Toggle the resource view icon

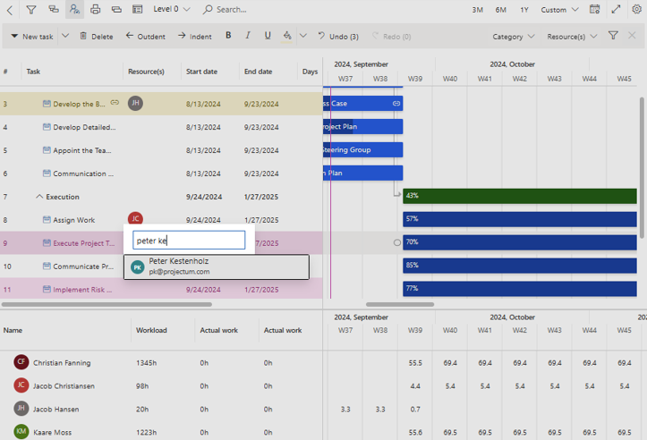pos(74,10)
